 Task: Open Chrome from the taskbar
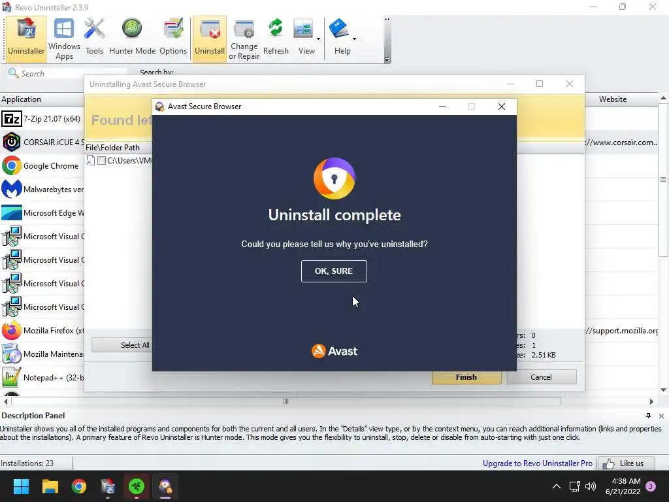79,486
